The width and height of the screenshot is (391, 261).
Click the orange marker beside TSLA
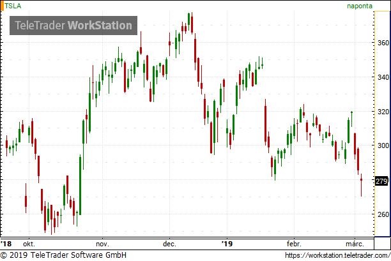coord(2,6)
